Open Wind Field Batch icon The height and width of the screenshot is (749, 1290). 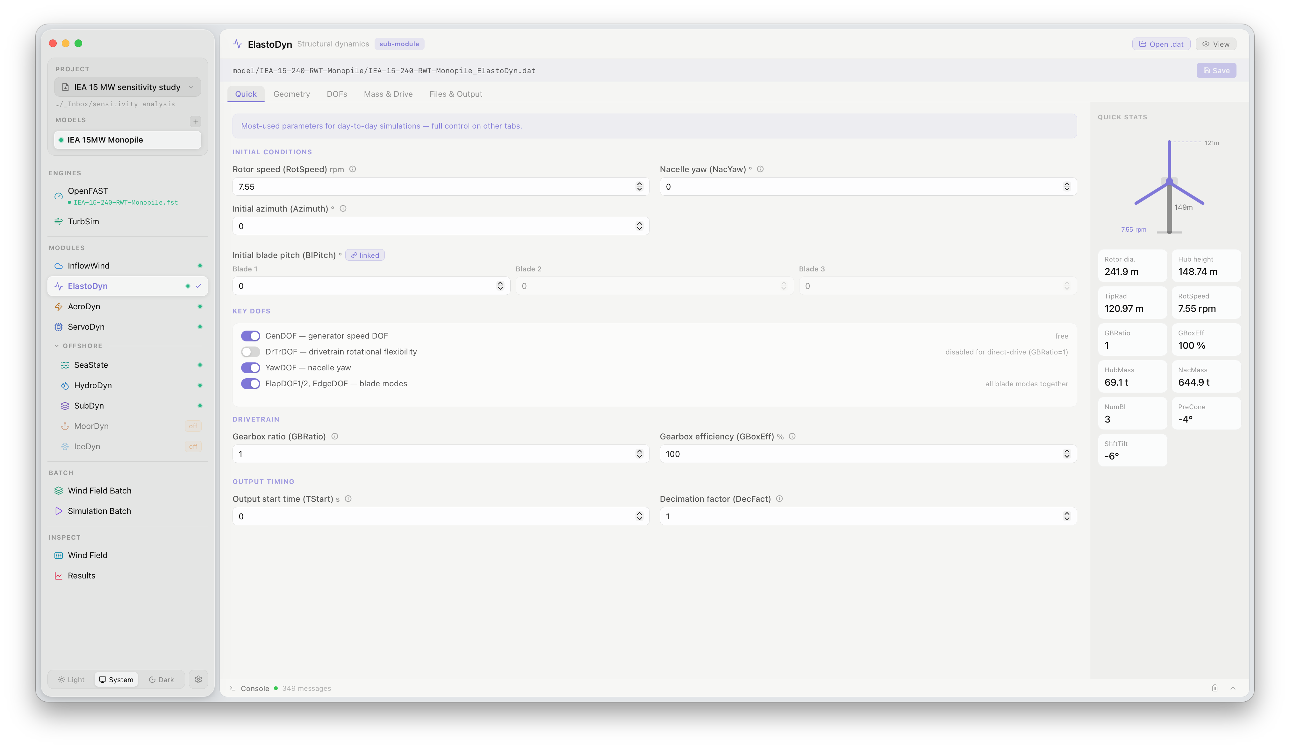(58, 491)
